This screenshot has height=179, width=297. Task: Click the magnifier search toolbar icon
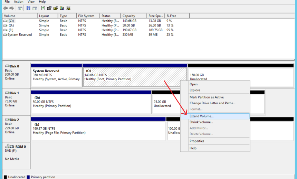coord(62,8)
